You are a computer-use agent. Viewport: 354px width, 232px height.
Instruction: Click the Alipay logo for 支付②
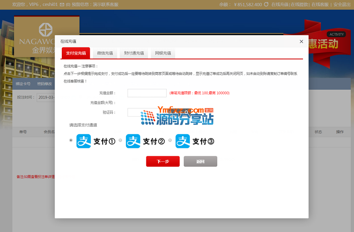pos(133,141)
